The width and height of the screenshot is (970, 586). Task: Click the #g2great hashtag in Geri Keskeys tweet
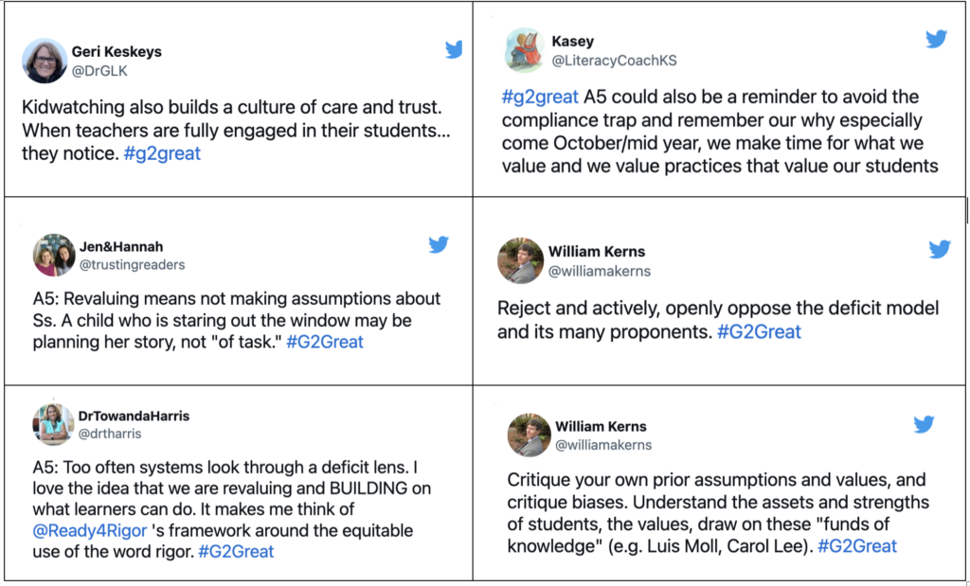[x=162, y=153]
